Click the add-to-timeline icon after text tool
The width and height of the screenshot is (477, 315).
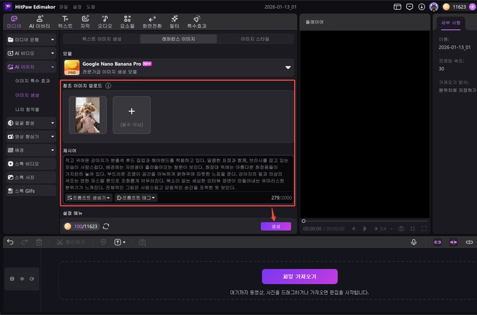(142, 242)
